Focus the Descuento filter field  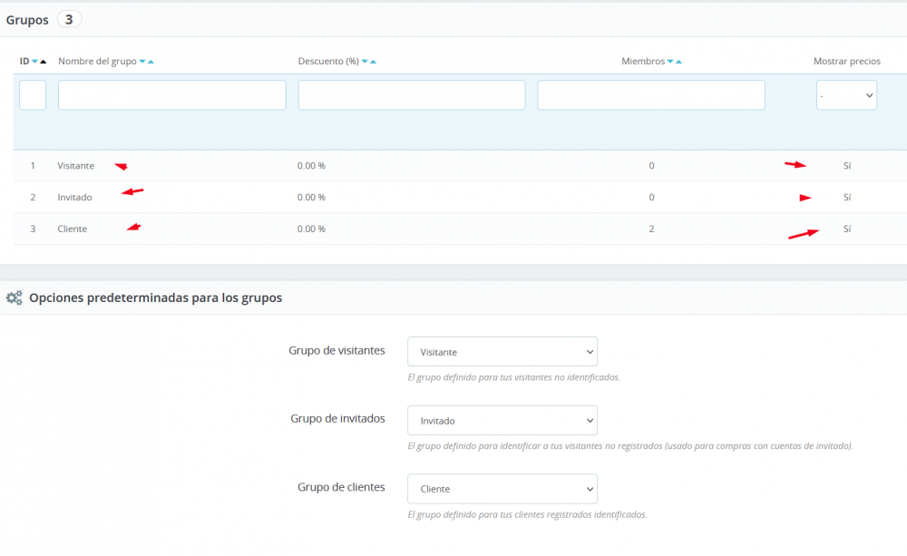[x=412, y=95]
